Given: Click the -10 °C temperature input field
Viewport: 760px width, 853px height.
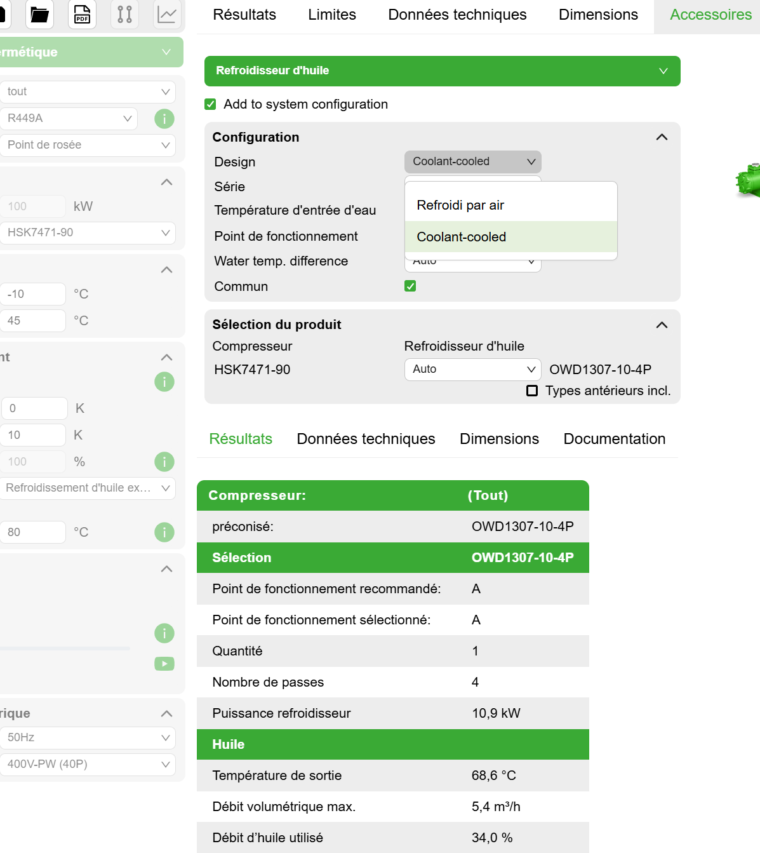Looking at the screenshot, I should [33, 294].
